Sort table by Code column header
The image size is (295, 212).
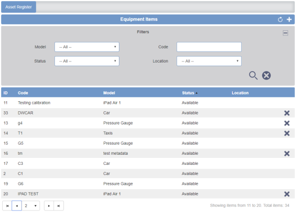coord(23,93)
